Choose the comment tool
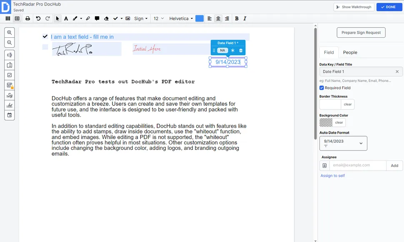 pyautogui.click(x=97, y=19)
